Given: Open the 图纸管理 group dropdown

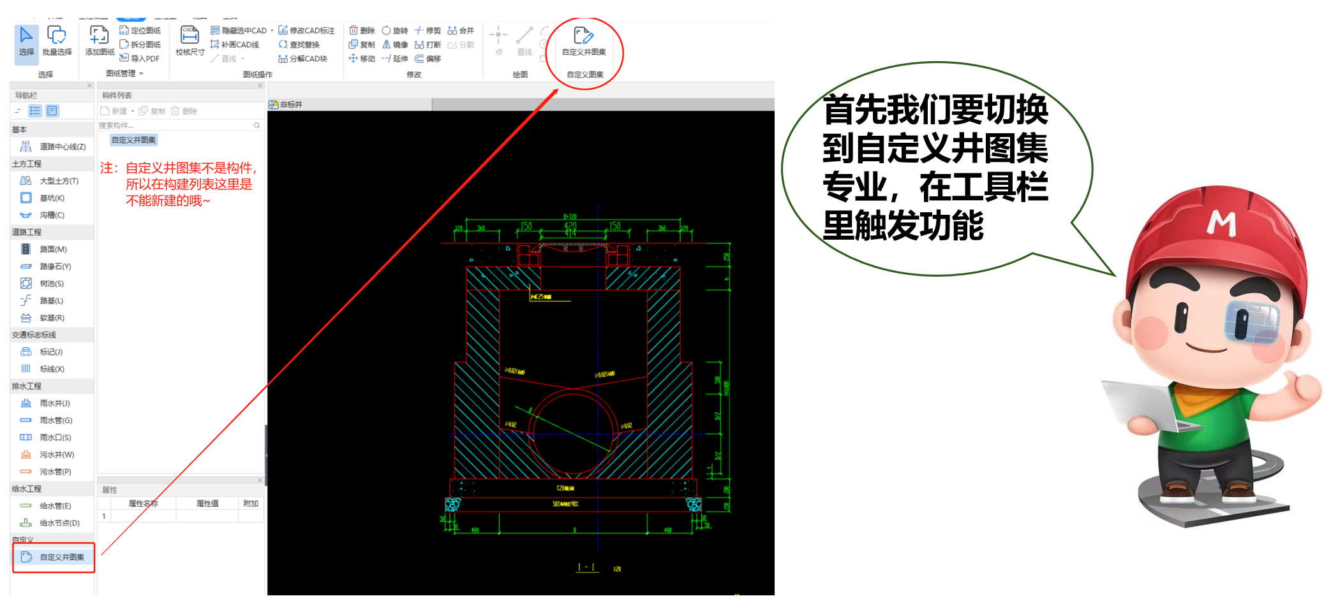Looking at the screenshot, I should tap(125, 74).
